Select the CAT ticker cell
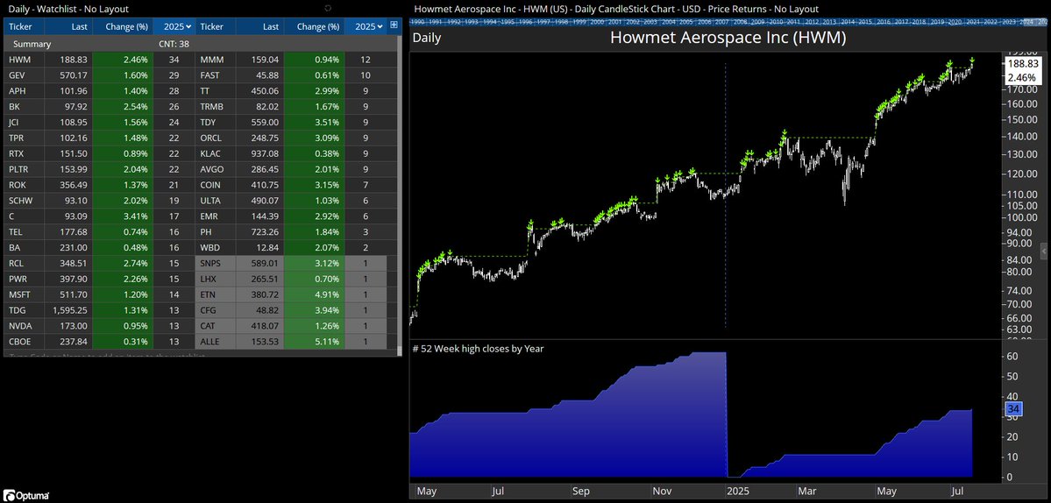The height and width of the screenshot is (503, 1051). tap(216, 326)
